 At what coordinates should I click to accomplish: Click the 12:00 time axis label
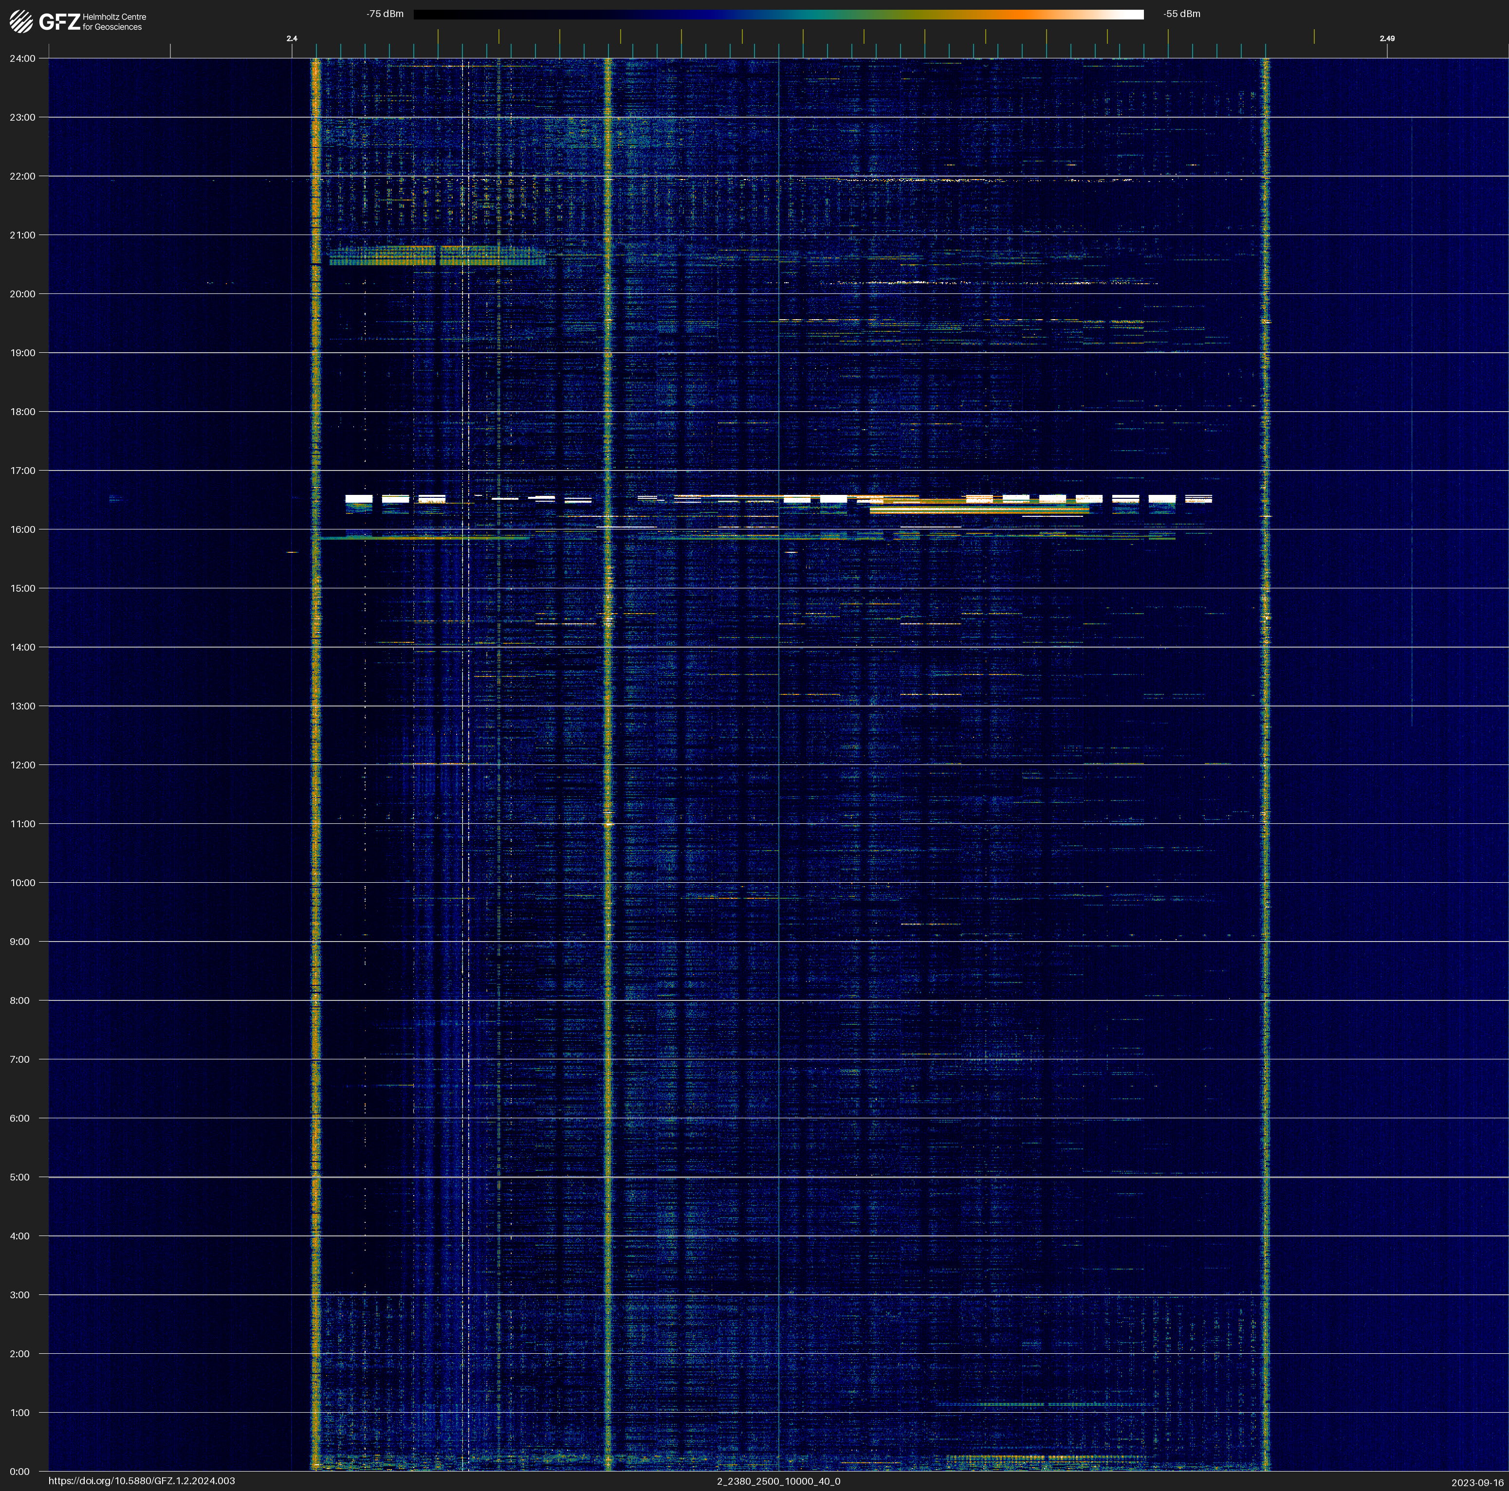point(22,765)
